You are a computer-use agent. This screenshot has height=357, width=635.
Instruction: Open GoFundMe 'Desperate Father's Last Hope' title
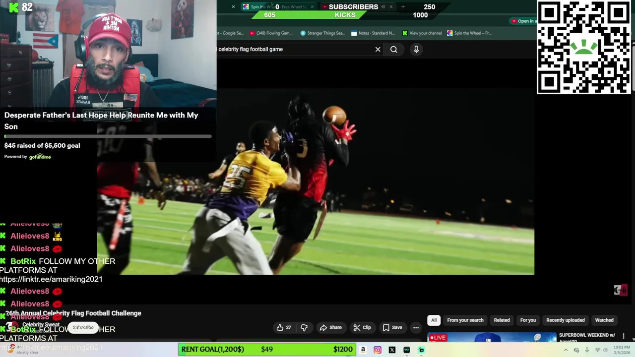pyautogui.click(x=101, y=120)
